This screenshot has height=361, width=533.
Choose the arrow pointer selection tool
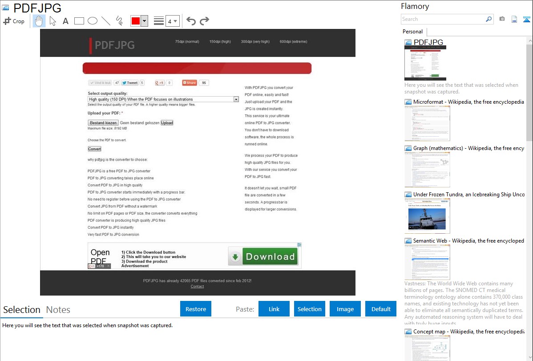click(52, 21)
